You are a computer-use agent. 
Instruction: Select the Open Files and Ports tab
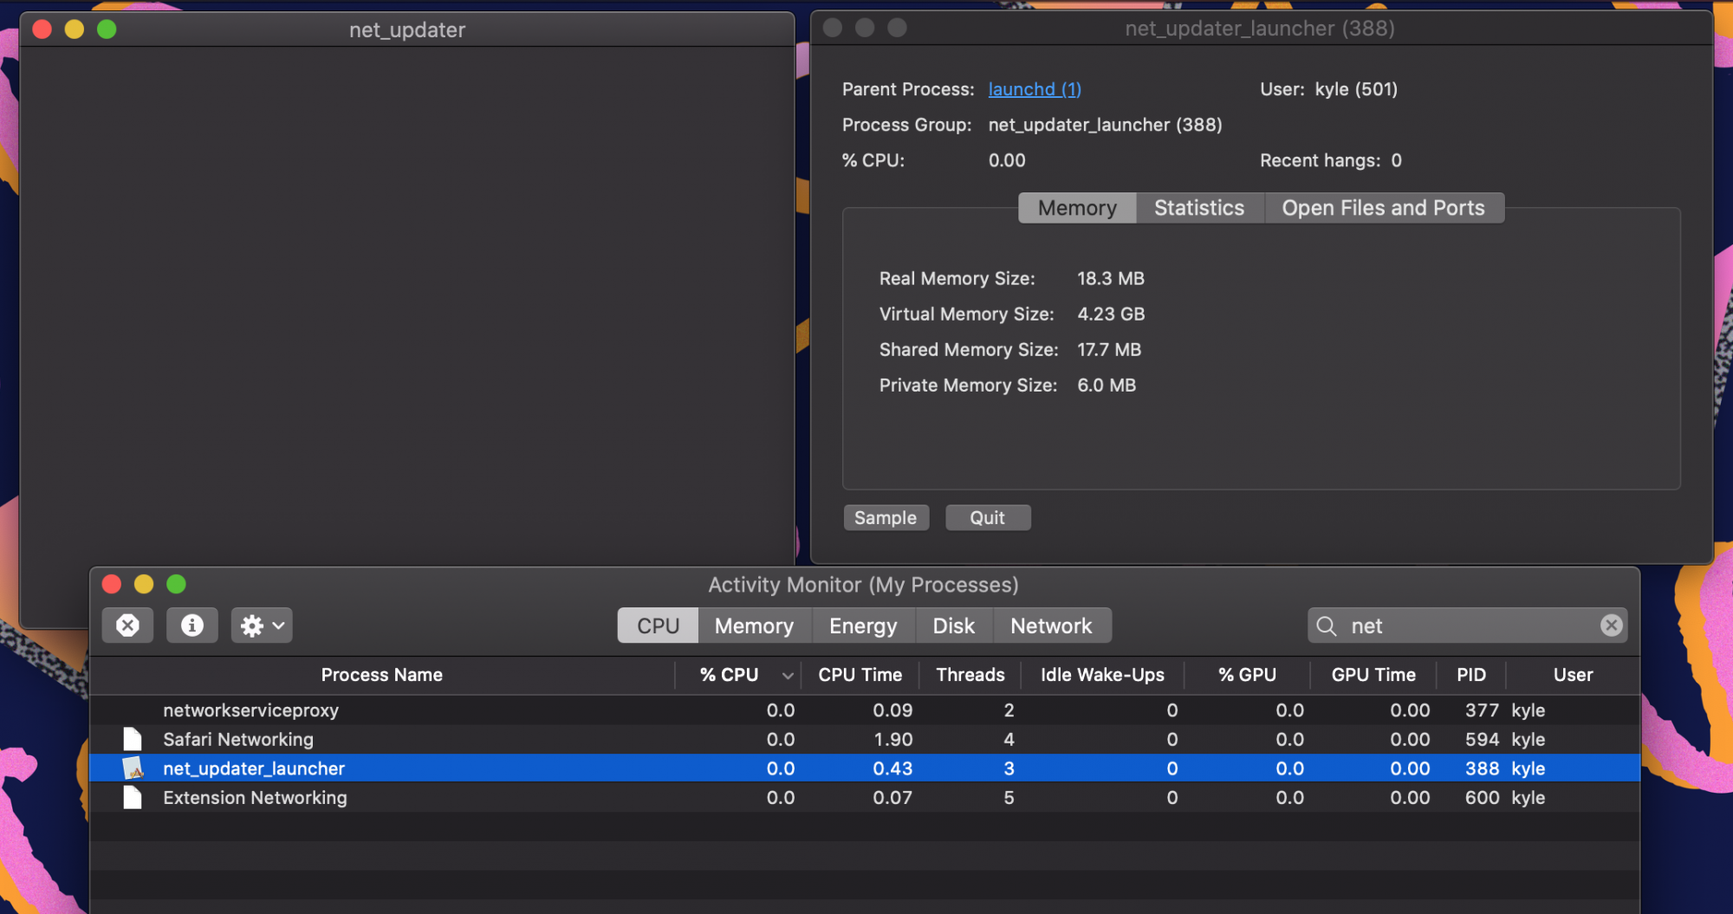(x=1383, y=208)
